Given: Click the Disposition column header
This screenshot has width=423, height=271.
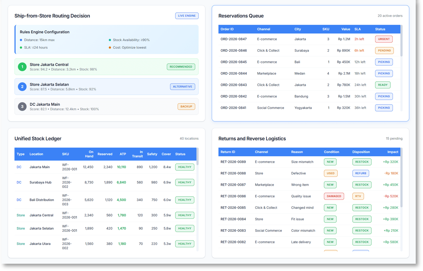Looking at the screenshot, I should (361, 152).
